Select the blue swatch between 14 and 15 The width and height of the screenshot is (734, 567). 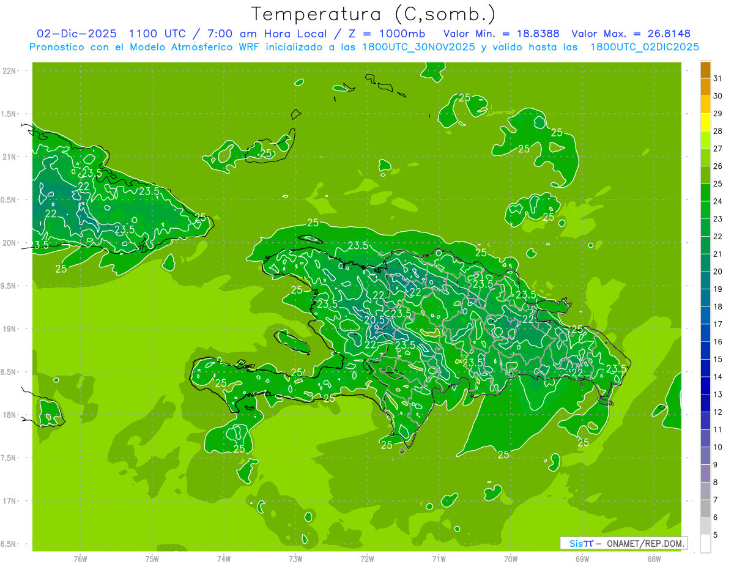pos(705,368)
